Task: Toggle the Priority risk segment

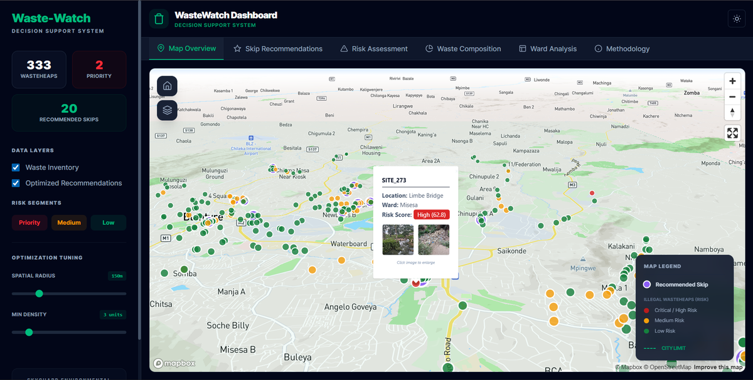Action: [29, 222]
